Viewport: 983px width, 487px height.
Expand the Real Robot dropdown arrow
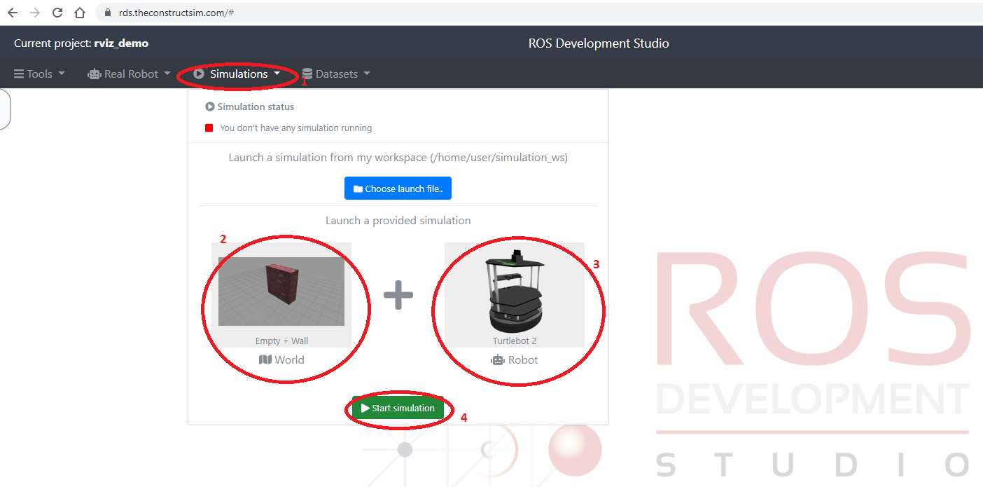coord(167,74)
